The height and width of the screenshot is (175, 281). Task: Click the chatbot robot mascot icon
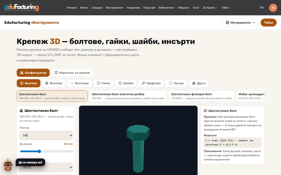tap(8, 165)
